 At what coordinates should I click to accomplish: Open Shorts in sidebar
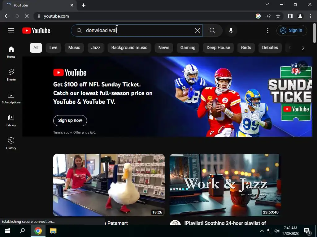click(11, 75)
